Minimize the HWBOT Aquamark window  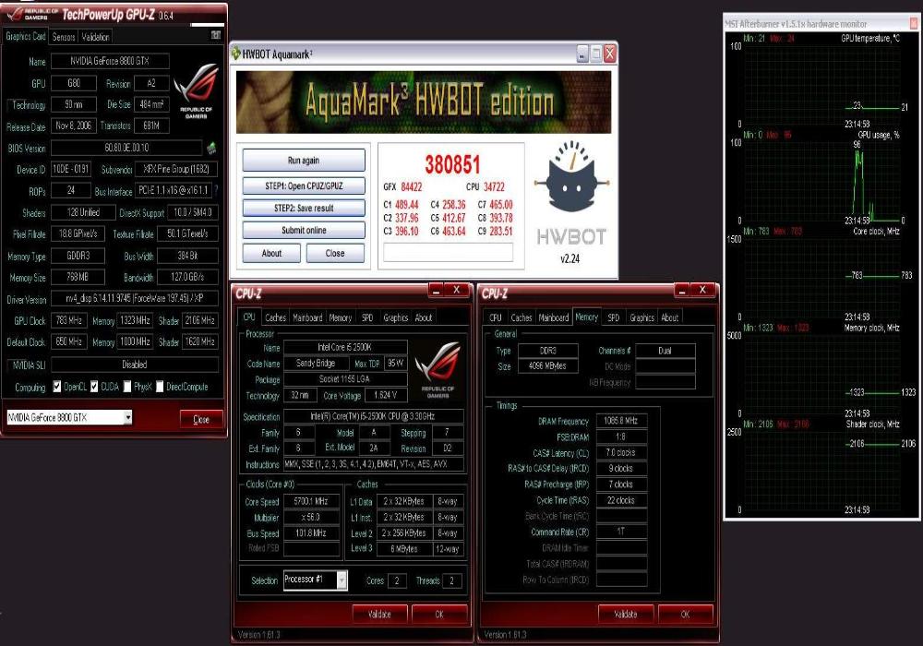(582, 54)
